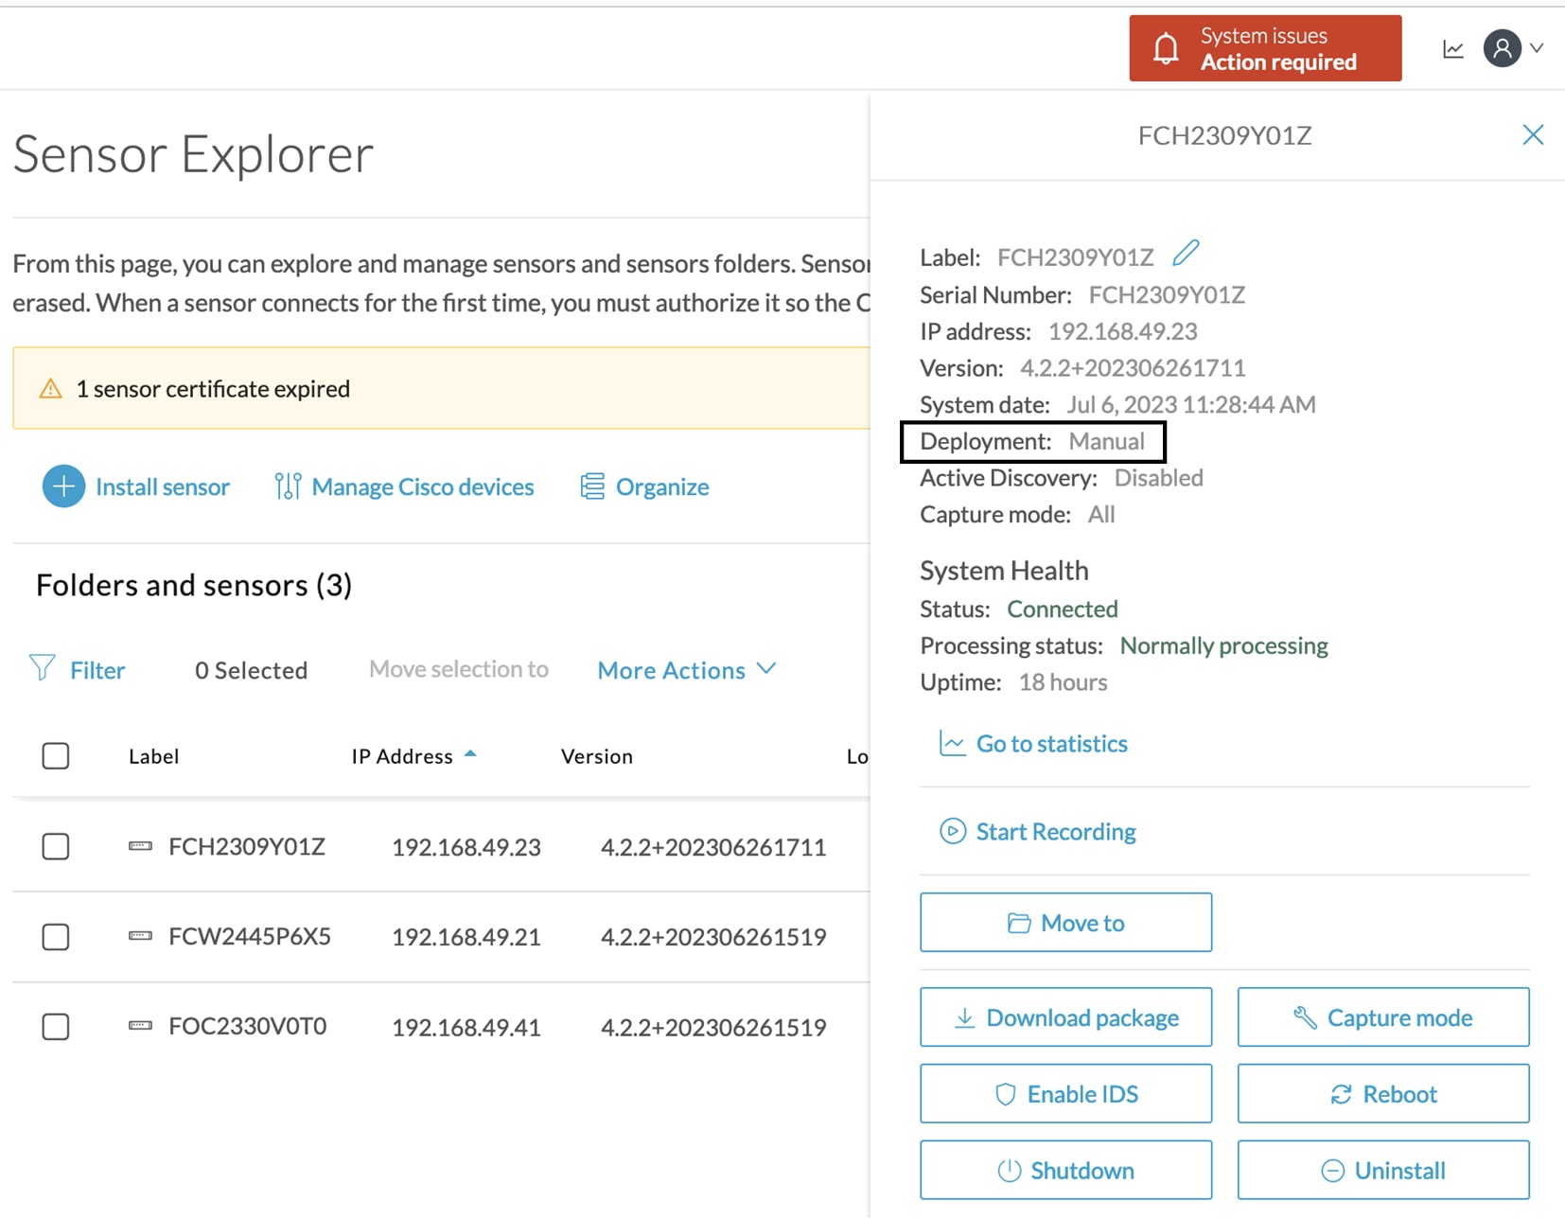This screenshot has width=1565, height=1219.
Task: Tick the checkbox for FCW2445P6X5
Action: click(x=56, y=937)
